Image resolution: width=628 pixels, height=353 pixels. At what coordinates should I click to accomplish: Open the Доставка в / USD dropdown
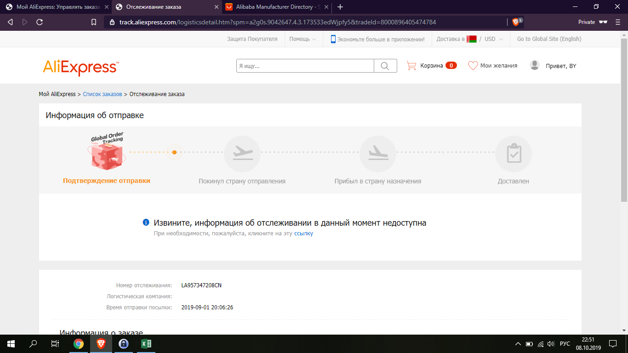click(x=470, y=39)
